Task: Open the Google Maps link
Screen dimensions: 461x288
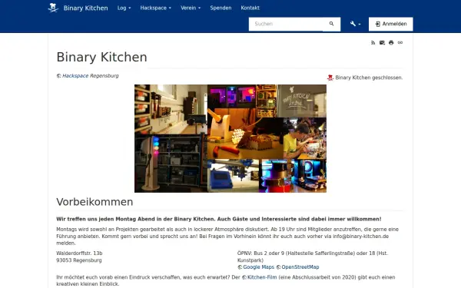Action: point(258,267)
